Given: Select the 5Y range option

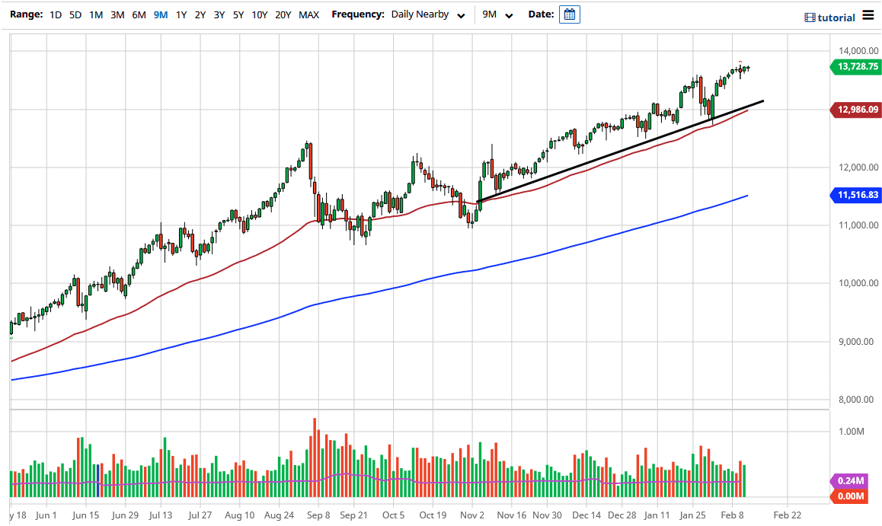Looking at the screenshot, I should 238,14.
